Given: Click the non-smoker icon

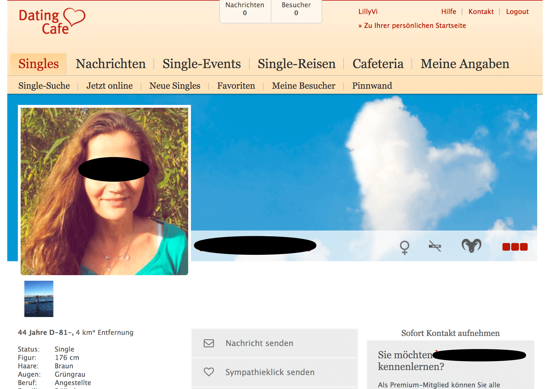Looking at the screenshot, I should point(435,246).
